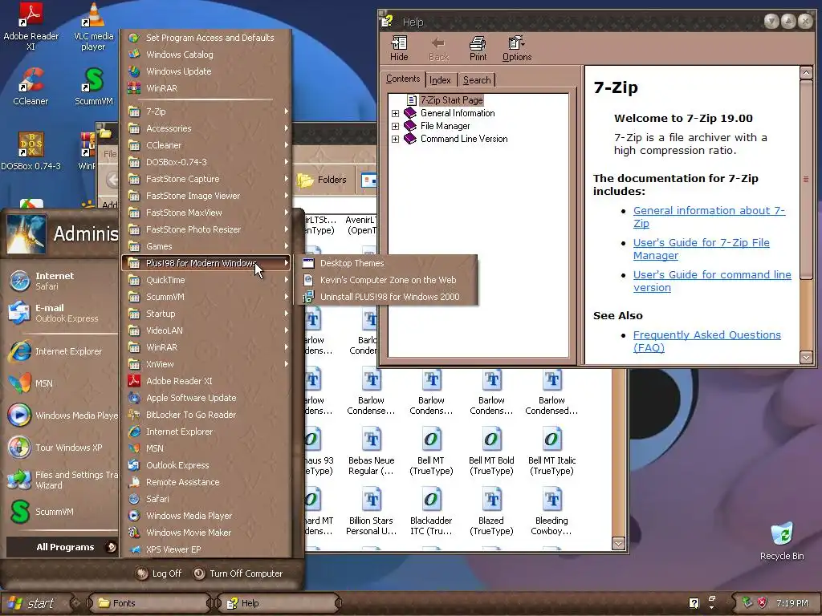Open MSN in the Start menu left pane

click(60, 383)
